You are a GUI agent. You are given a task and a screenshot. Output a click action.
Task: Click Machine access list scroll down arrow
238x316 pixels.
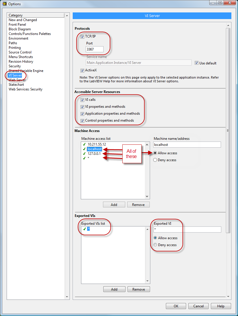147,196
